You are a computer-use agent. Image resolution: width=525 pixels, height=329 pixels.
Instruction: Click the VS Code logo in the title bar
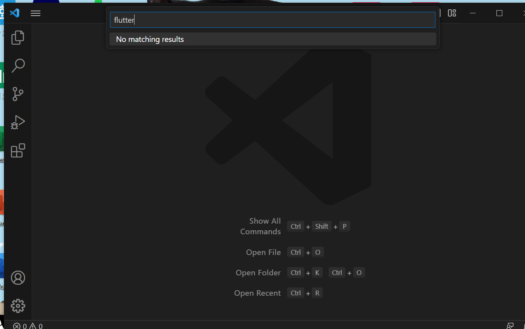(14, 13)
